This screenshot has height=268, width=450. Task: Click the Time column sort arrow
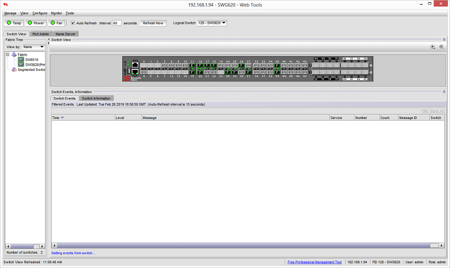pos(62,117)
